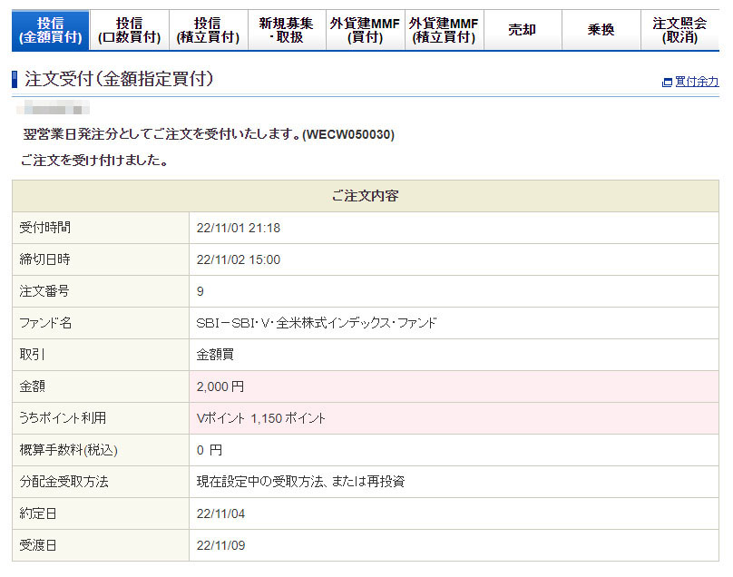Click the 2,000 円 amount cell
Viewport: 733px width, 577px height.
coord(220,386)
